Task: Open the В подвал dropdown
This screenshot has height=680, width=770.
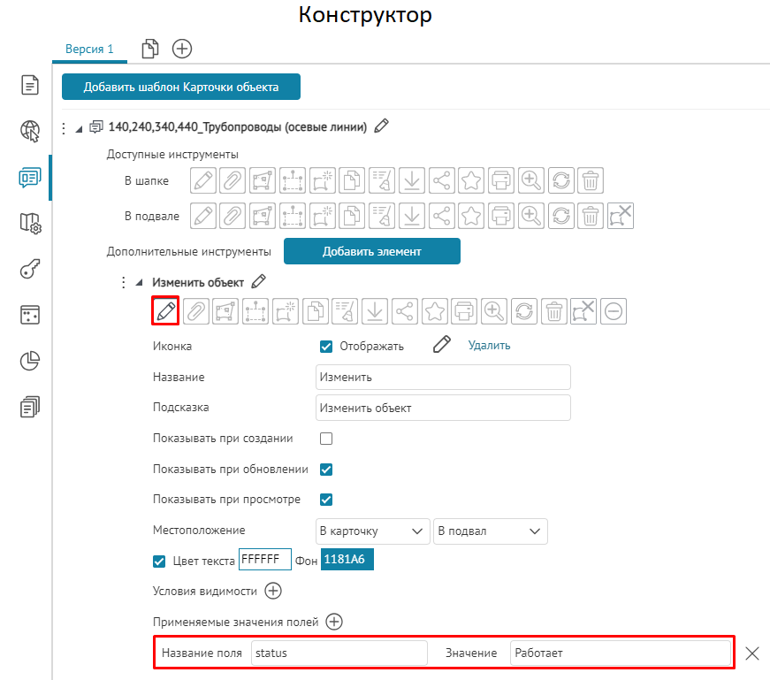Action: pos(491,531)
